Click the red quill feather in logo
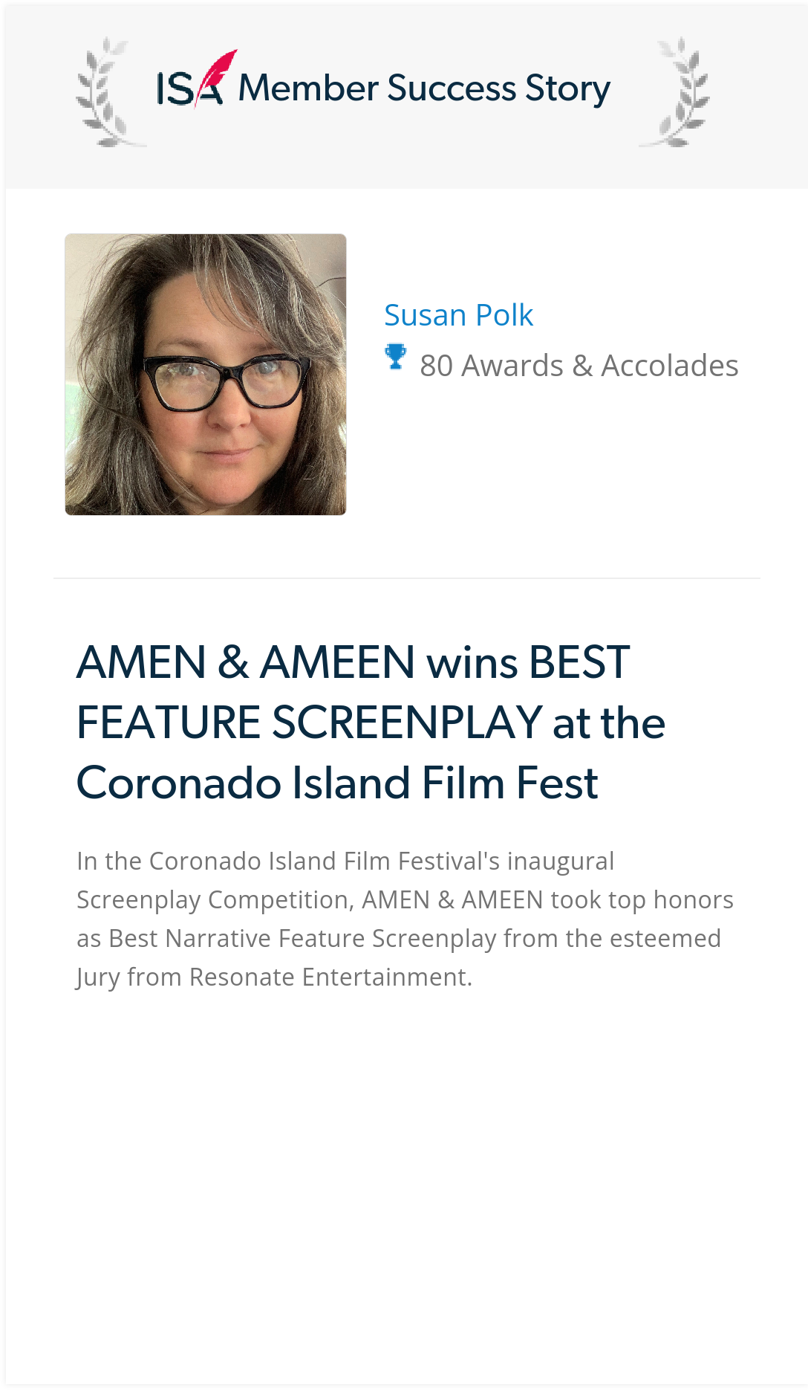Viewport: 808px width, 1390px height. [x=215, y=74]
